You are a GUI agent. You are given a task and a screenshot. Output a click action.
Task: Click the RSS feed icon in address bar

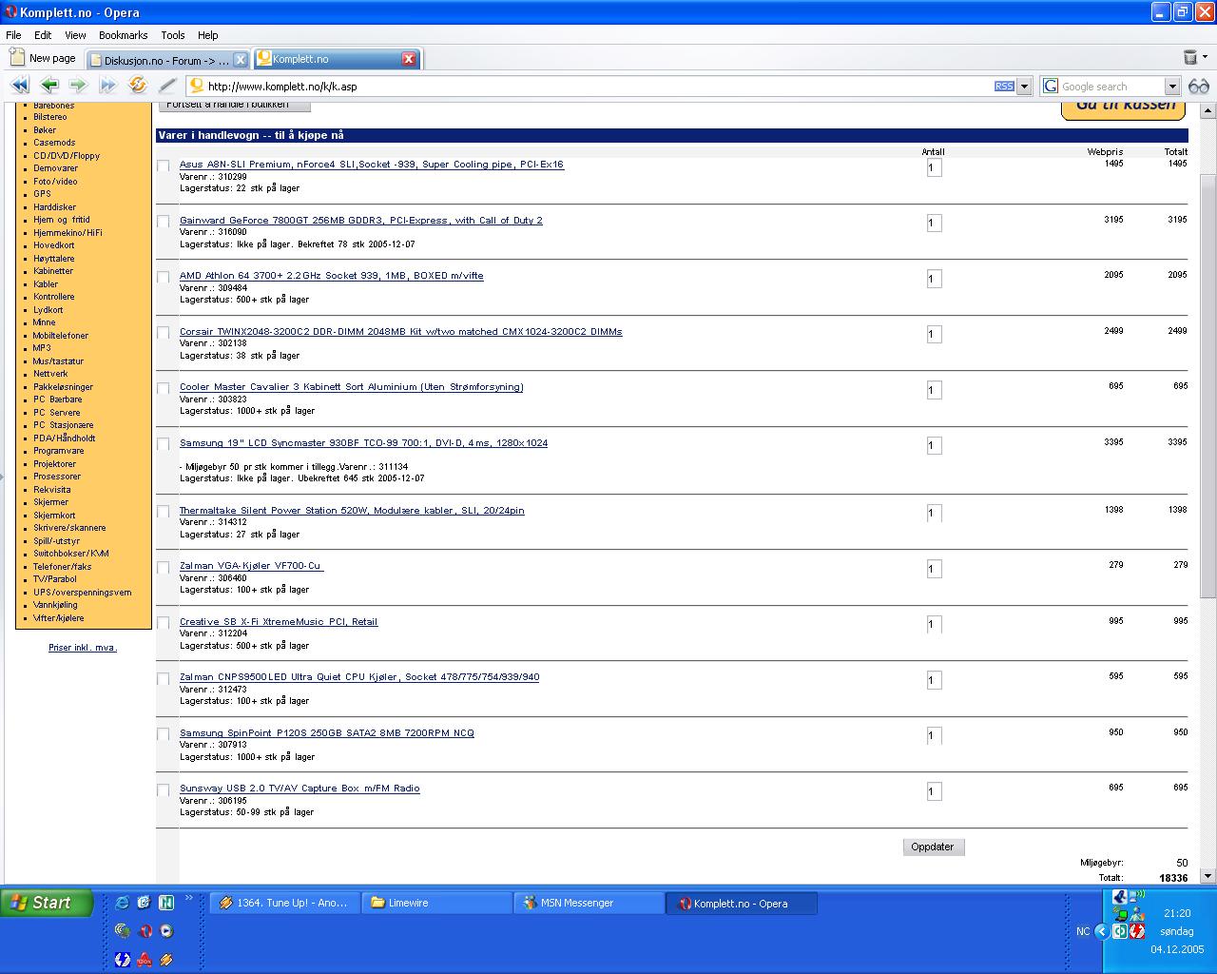click(x=1004, y=87)
